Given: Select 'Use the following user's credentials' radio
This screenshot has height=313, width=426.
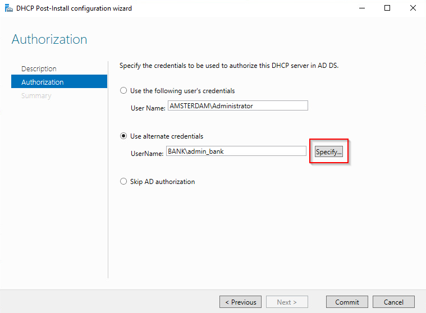Looking at the screenshot, I should 123,90.
